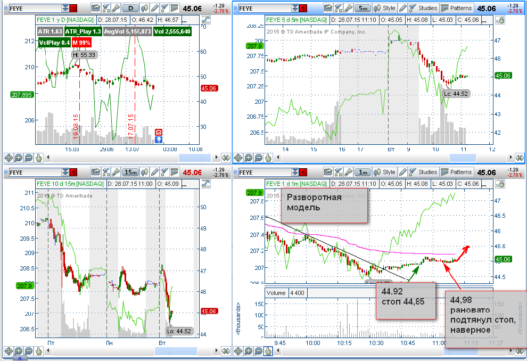This screenshot has height=361, width=527.
Task: Click the right scroll arrow under the daily chart
Action: (216, 157)
